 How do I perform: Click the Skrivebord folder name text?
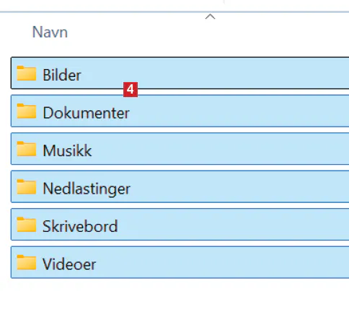[80, 226]
